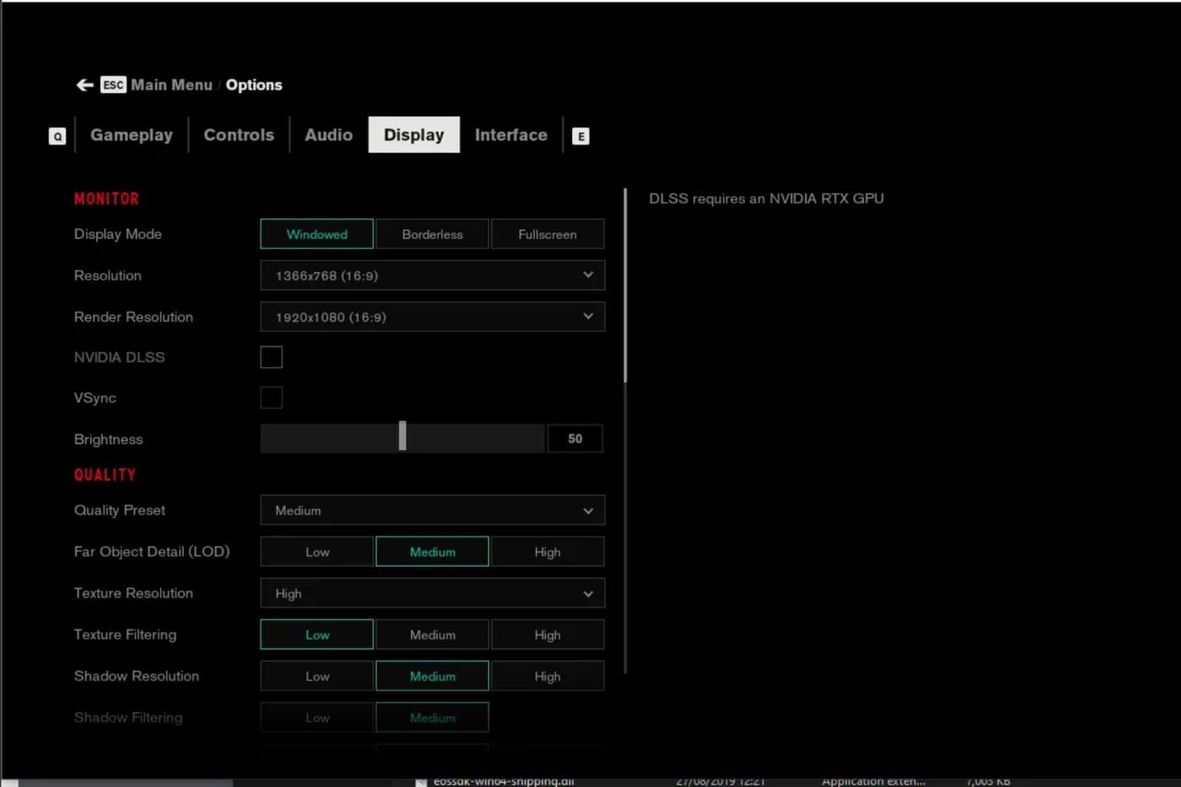This screenshot has width=1181, height=787.
Task: Enable the VSync checkbox
Action: coord(271,397)
